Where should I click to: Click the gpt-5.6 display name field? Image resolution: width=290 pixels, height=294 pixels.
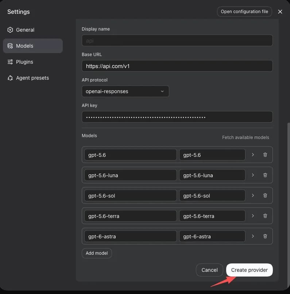tap(212, 155)
